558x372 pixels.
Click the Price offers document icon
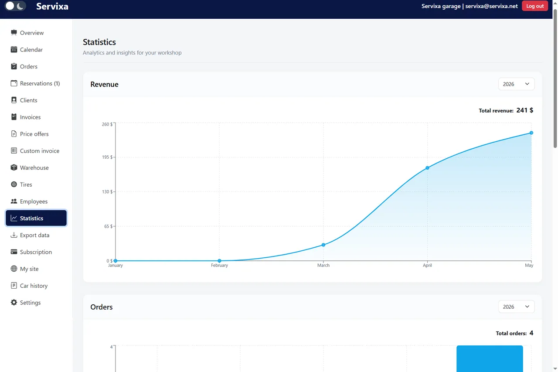pos(14,134)
